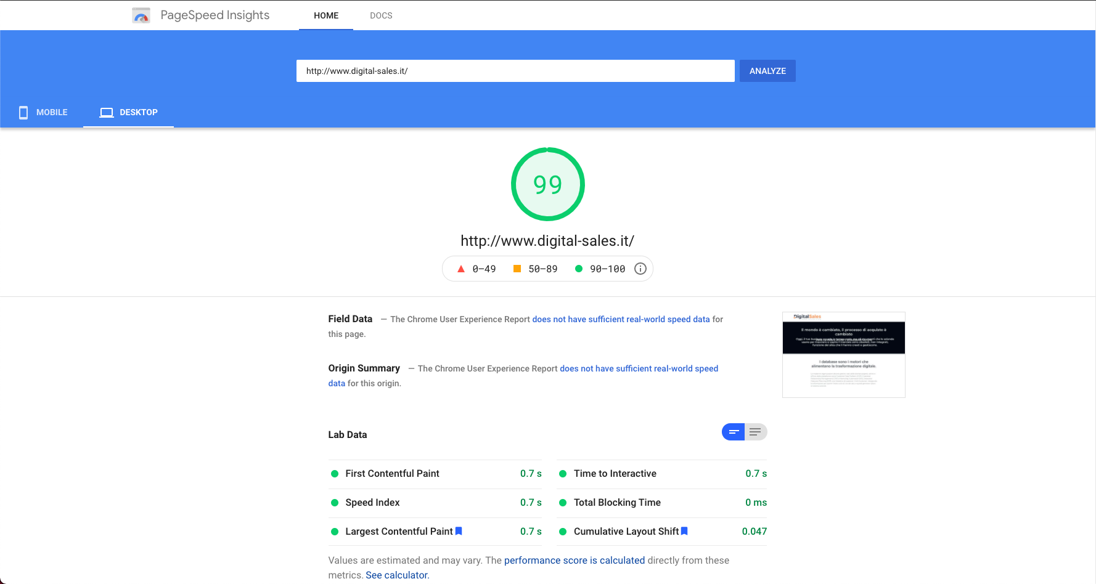Click the First Contentful Paint metric
The height and width of the screenshot is (584, 1096).
pyautogui.click(x=435, y=474)
